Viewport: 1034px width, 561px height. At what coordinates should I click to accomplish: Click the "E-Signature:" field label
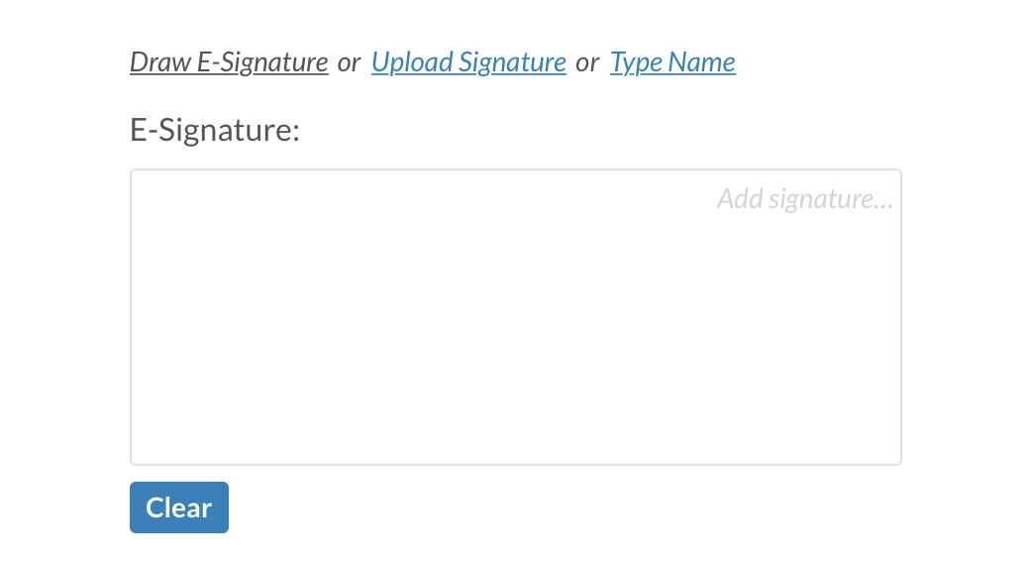pyautogui.click(x=215, y=130)
